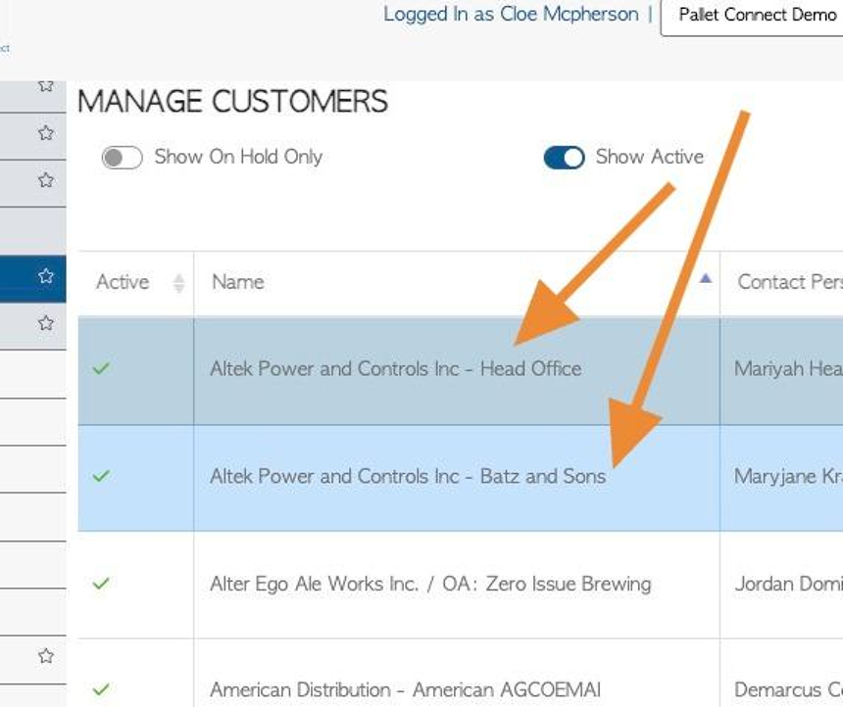Click the favorite star below the highlighted sidebar item
843x707 pixels.
click(46, 323)
